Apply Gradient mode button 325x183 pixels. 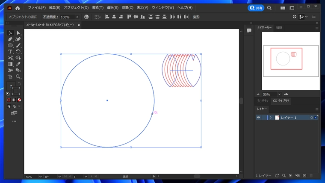pos(14,100)
